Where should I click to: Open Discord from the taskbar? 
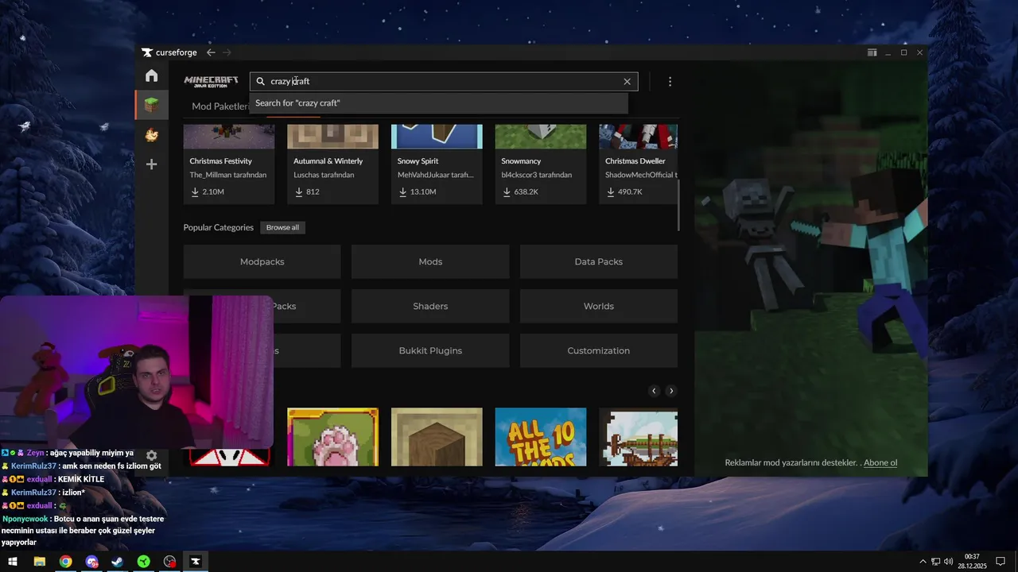[91, 562]
